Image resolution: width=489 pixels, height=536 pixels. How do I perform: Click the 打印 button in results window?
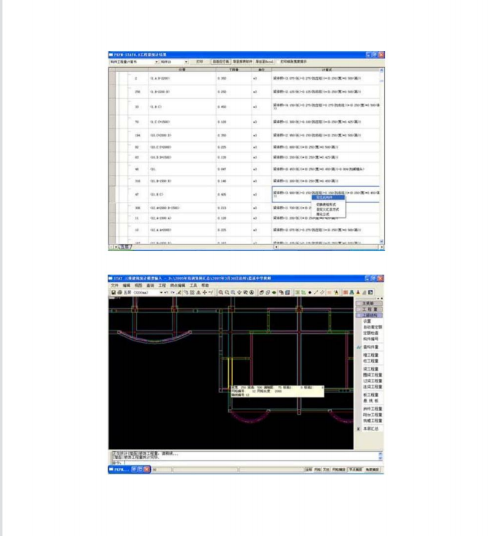click(x=199, y=61)
